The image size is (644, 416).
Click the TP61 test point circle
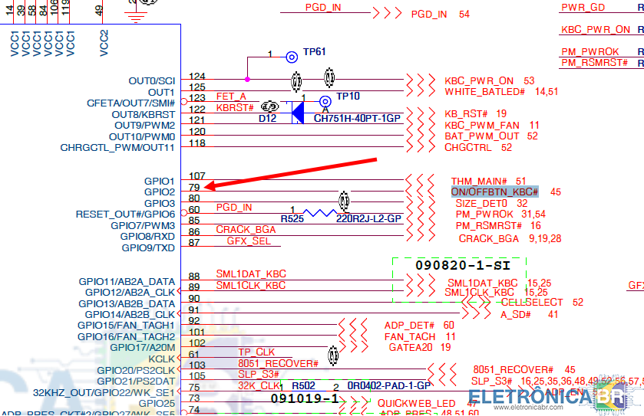[x=292, y=57]
